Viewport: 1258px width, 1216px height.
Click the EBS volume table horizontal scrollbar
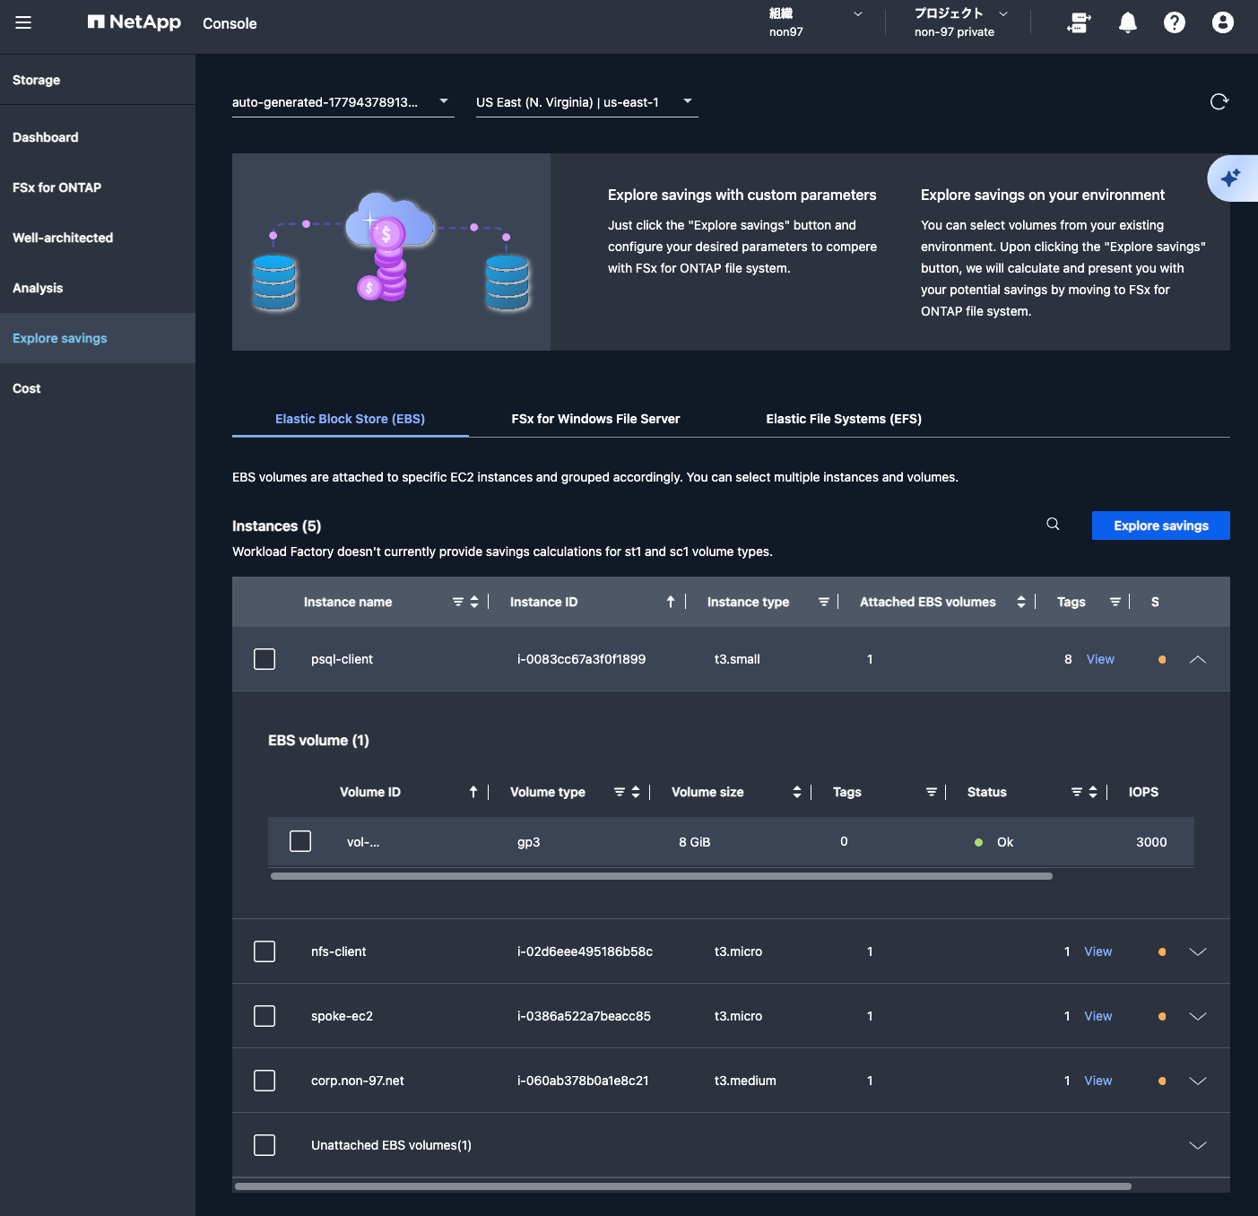661,876
